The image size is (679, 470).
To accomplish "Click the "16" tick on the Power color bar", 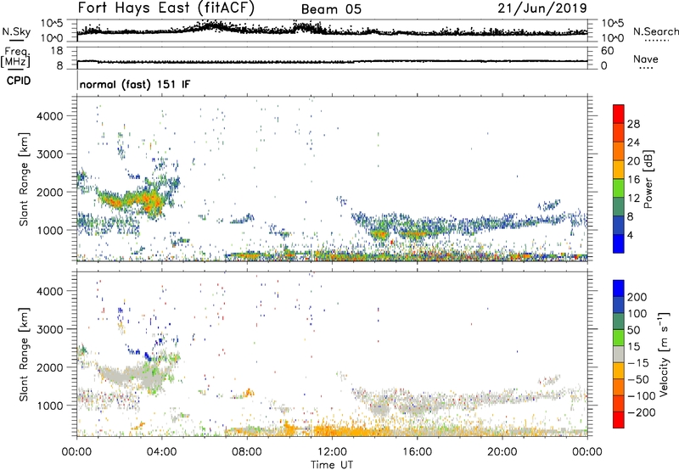I will coord(633,179).
